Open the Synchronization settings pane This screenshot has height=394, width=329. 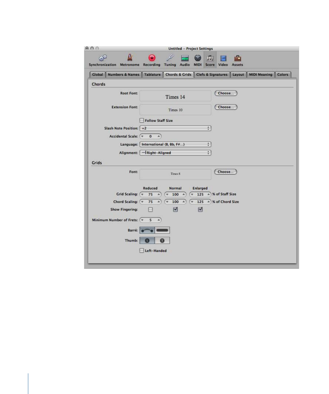tap(102, 60)
